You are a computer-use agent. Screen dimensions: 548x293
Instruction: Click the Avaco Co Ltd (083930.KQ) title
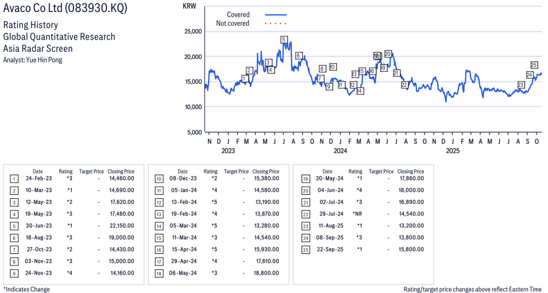click(65, 9)
